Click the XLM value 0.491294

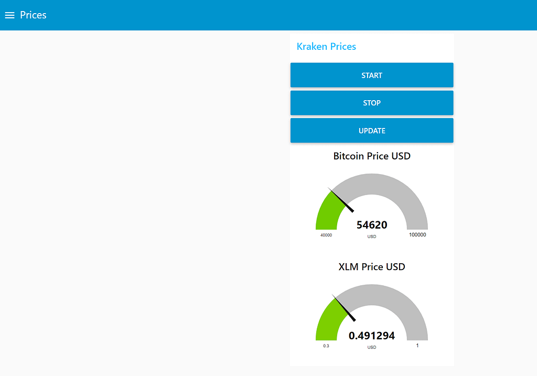click(x=372, y=335)
